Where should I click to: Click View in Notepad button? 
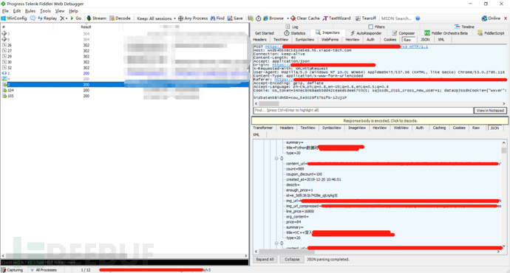[490, 111]
